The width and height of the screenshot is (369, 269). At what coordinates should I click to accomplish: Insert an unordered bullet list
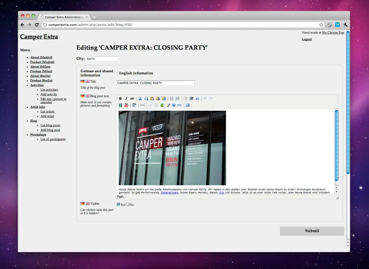click(171, 99)
